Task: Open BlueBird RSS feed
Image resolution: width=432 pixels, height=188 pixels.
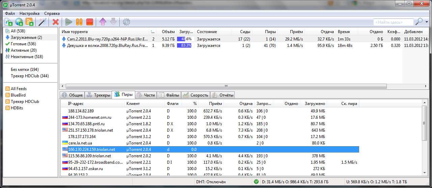Action: pyautogui.click(x=18, y=95)
